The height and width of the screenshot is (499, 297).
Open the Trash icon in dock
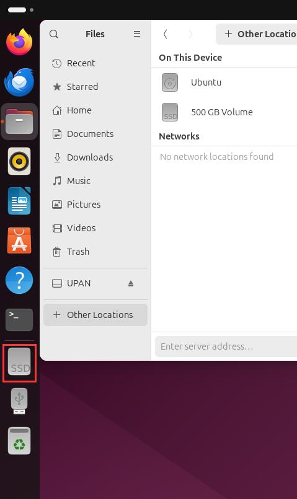tap(19, 441)
